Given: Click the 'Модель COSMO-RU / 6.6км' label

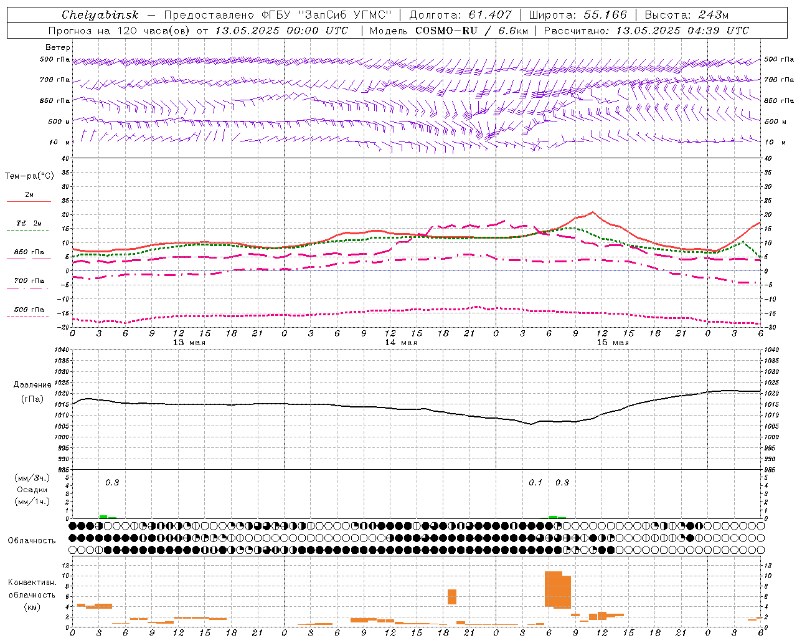Looking at the screenshot, I should click(448, 31).
